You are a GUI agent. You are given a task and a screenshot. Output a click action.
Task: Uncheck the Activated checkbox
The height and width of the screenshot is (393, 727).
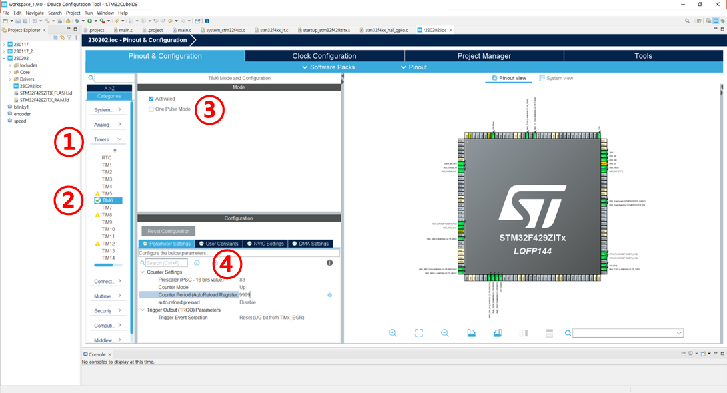151,99
